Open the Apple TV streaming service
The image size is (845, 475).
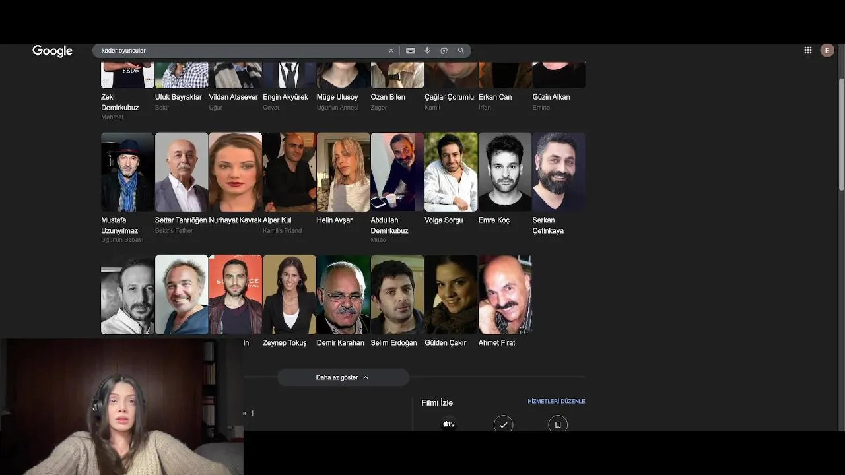coord(449,424)
